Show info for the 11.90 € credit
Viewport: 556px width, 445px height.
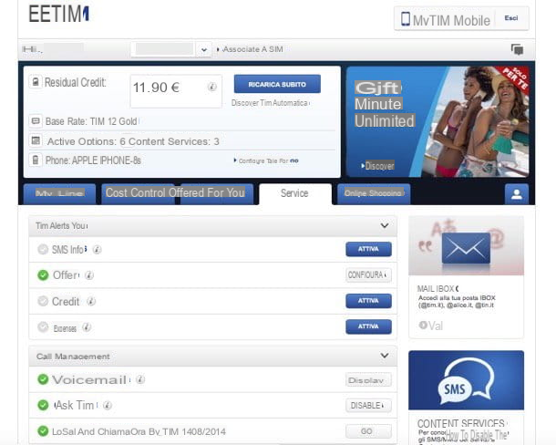pos(212,87)
